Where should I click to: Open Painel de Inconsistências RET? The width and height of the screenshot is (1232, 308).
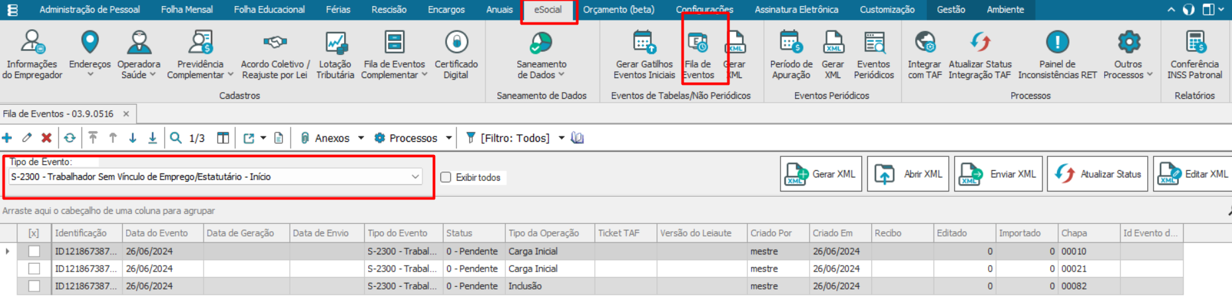(1057, 54)
